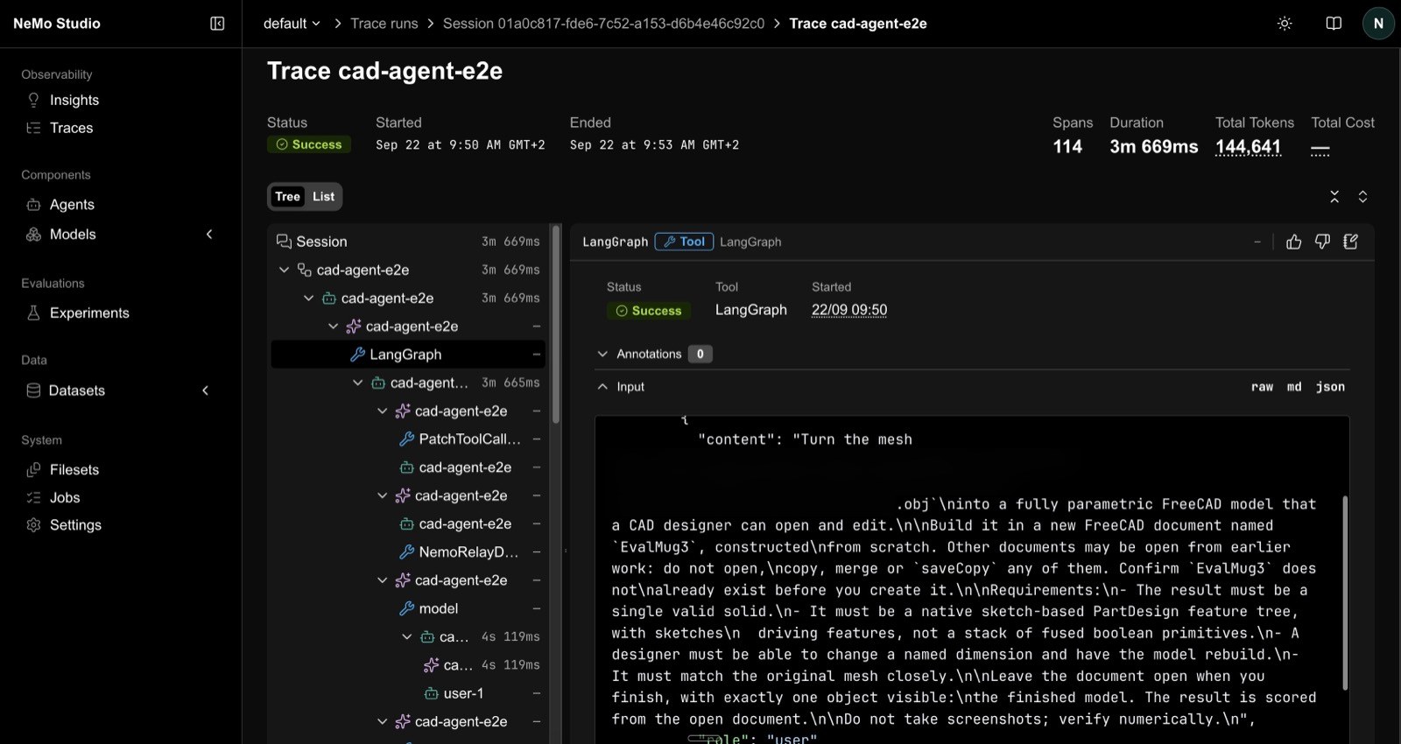Select the NemoRelayD span
The width and height of the screenshot is (1401, 744).
pyautogui.click(x=470, y=551)
